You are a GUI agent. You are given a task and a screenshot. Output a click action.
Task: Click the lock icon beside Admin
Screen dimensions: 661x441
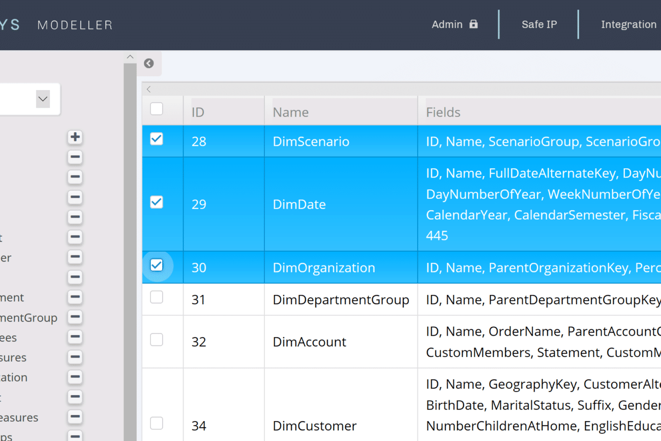pyautogui.click(x=473, y=24)
